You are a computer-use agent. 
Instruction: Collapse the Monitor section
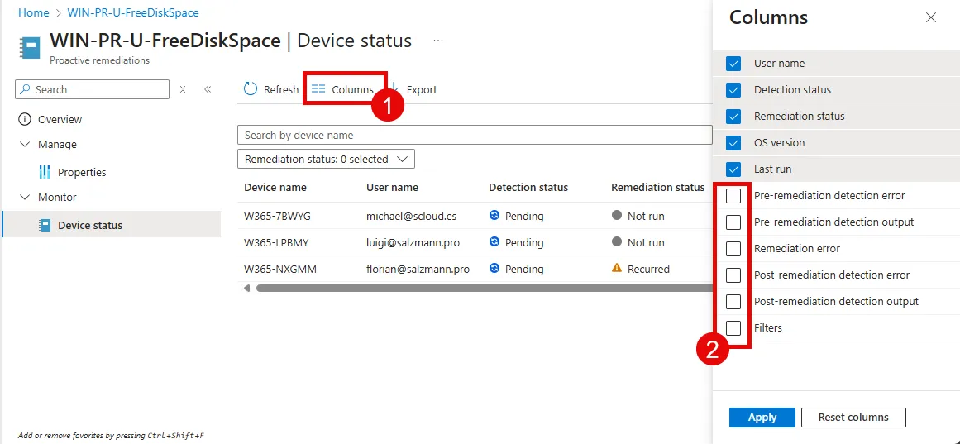[25, 198]
